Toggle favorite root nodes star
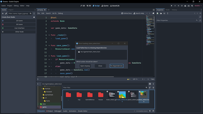The height and width of the screenshot is (114, 203). pyautogui.click(x=34, y=17)
